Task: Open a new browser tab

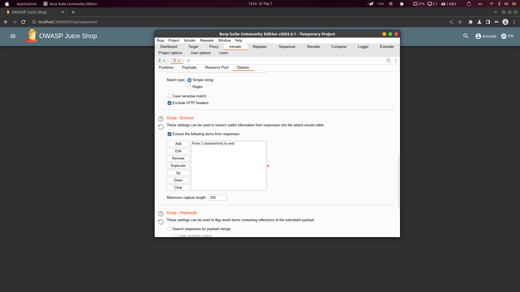Action: (x=73, y=12)
